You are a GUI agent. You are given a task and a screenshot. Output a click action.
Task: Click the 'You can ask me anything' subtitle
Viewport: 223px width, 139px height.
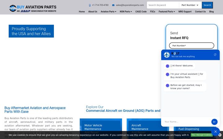(183, 57)
